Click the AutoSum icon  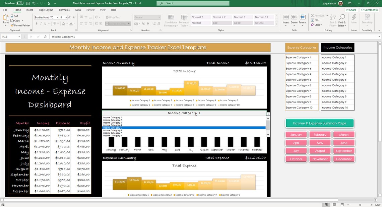[x=313, y=16]
